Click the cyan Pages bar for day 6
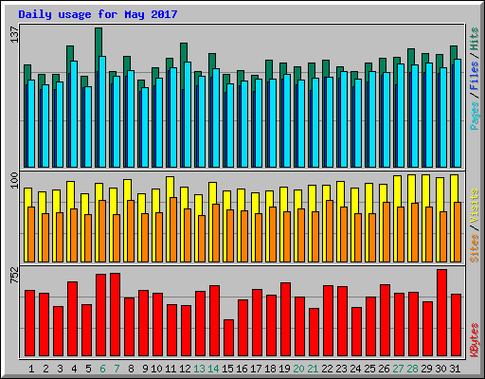Image resolution: width=485 pixels, height=379 pixels. pyautogui.click(x=102, y=112)
